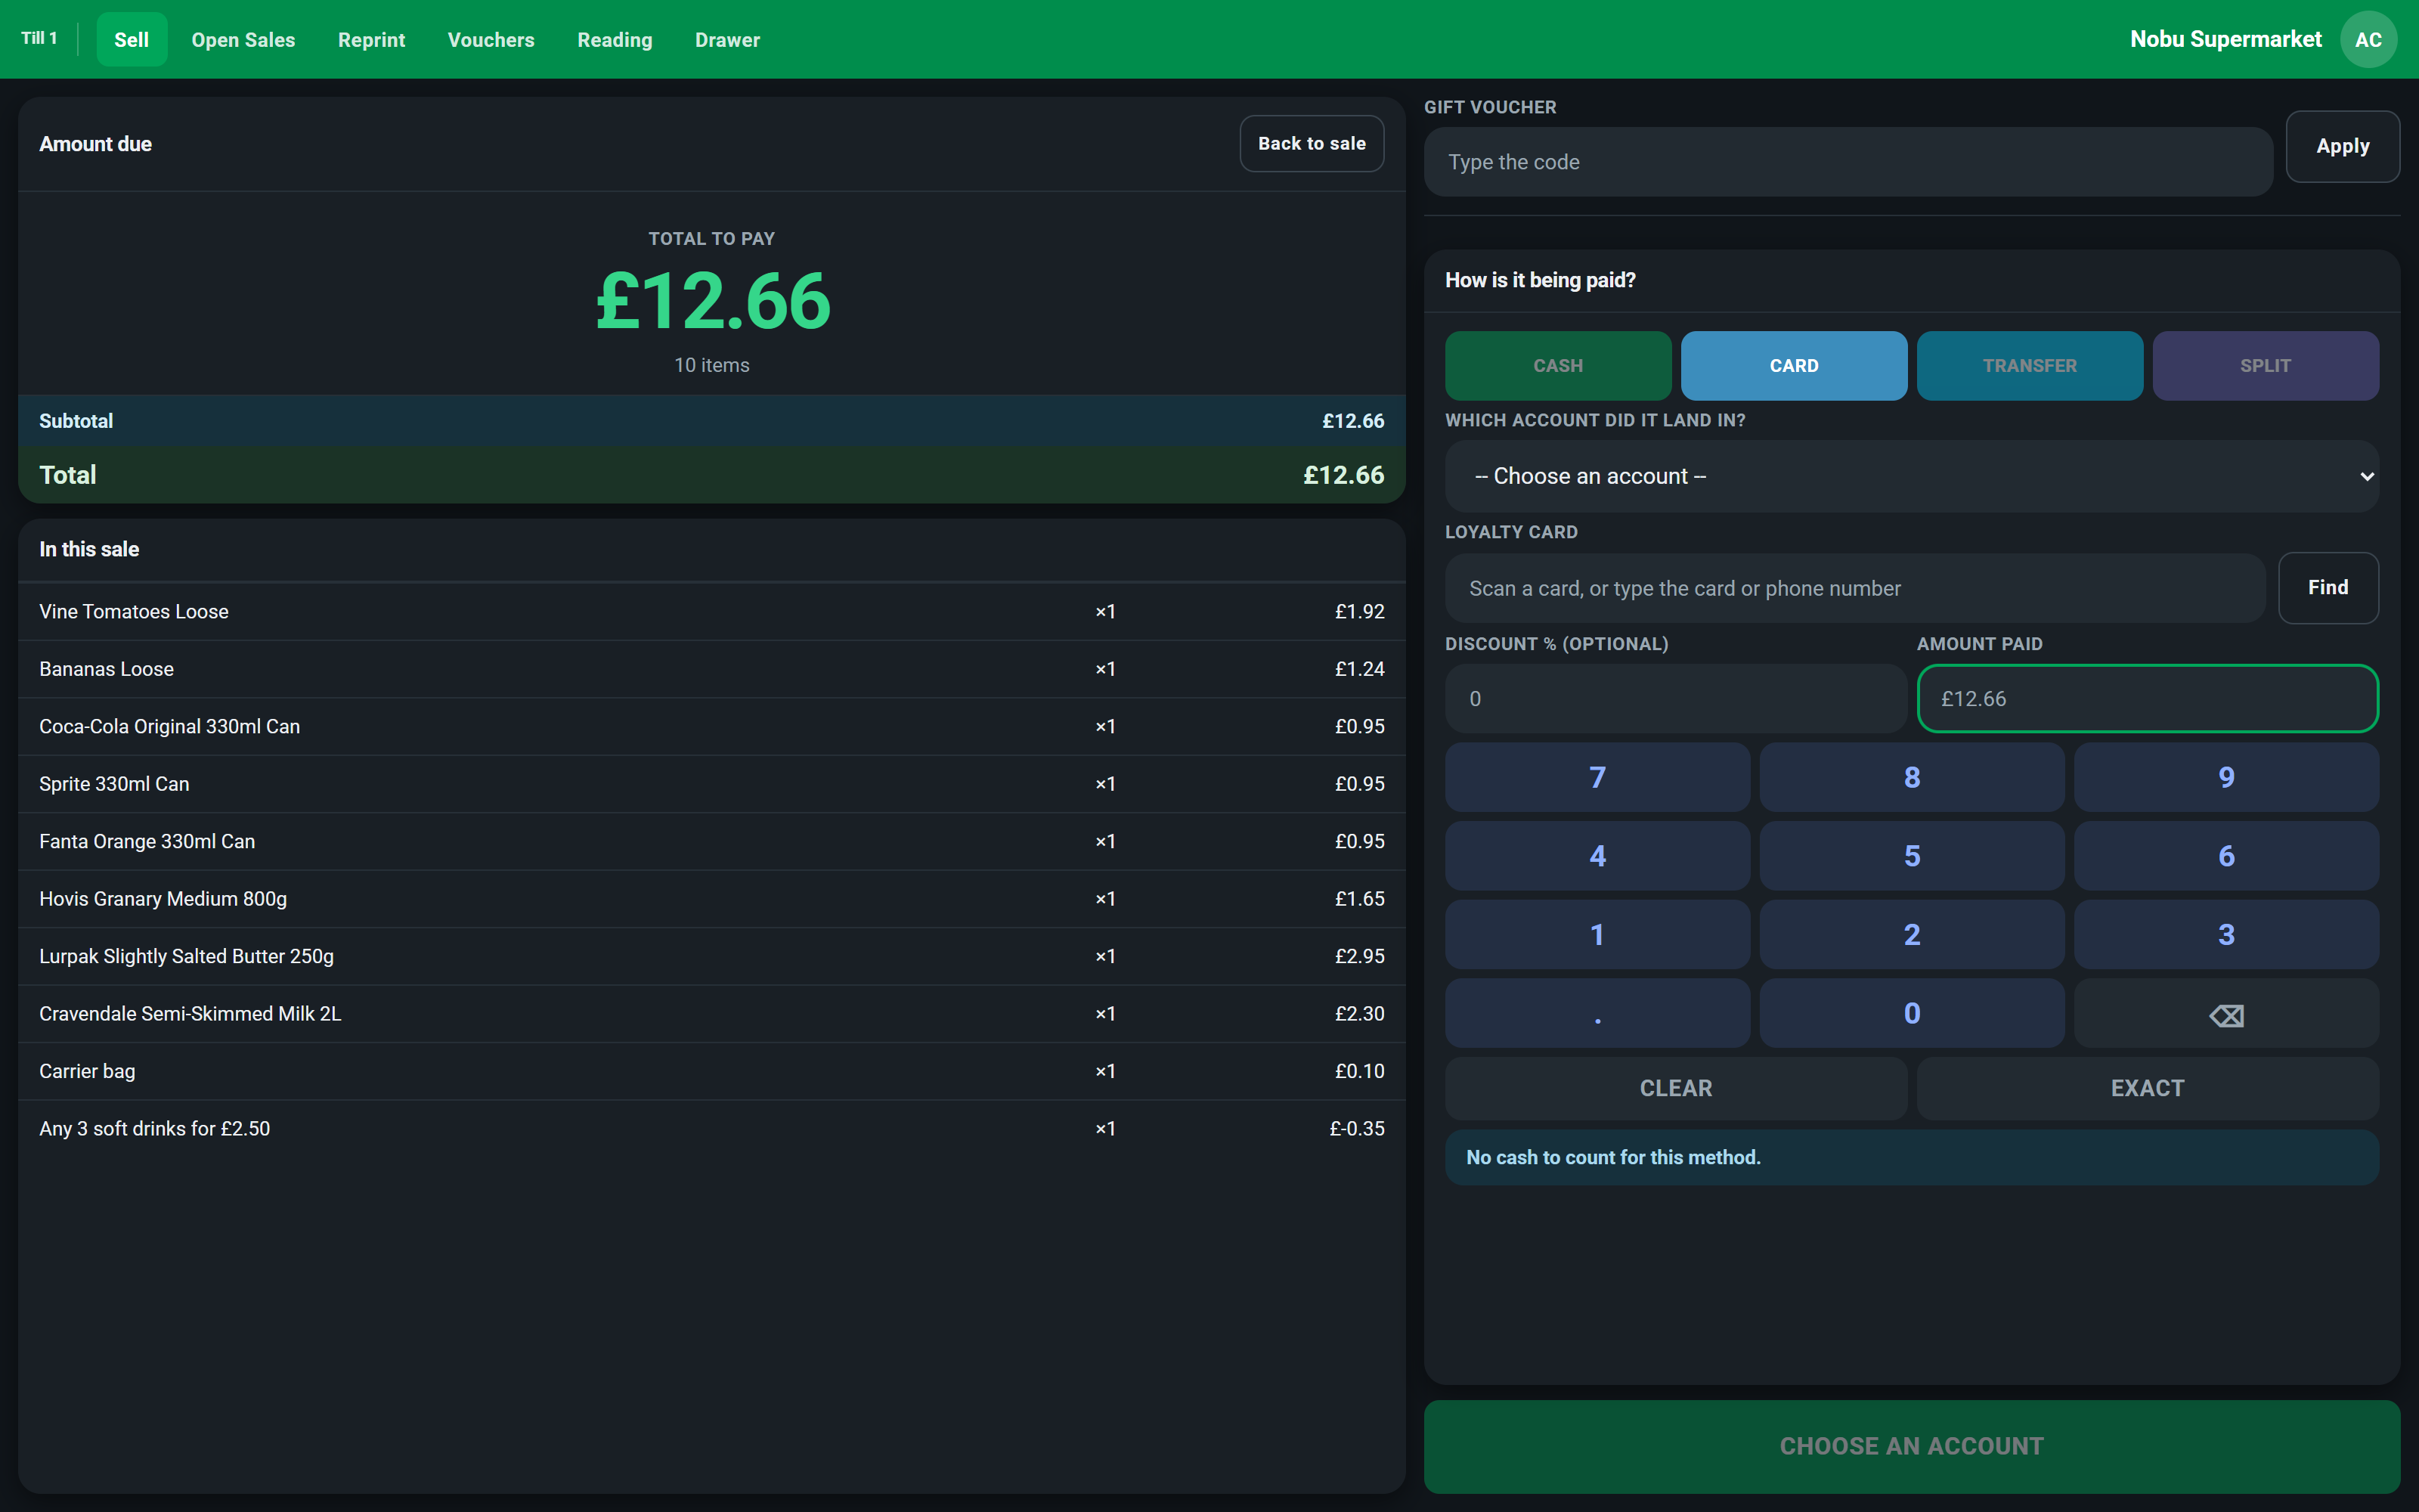Image resolution: width=2419 pixels, height=1512 pixels.
Task: Click the Discount % input field
Action: click(x=1675, y=698)
